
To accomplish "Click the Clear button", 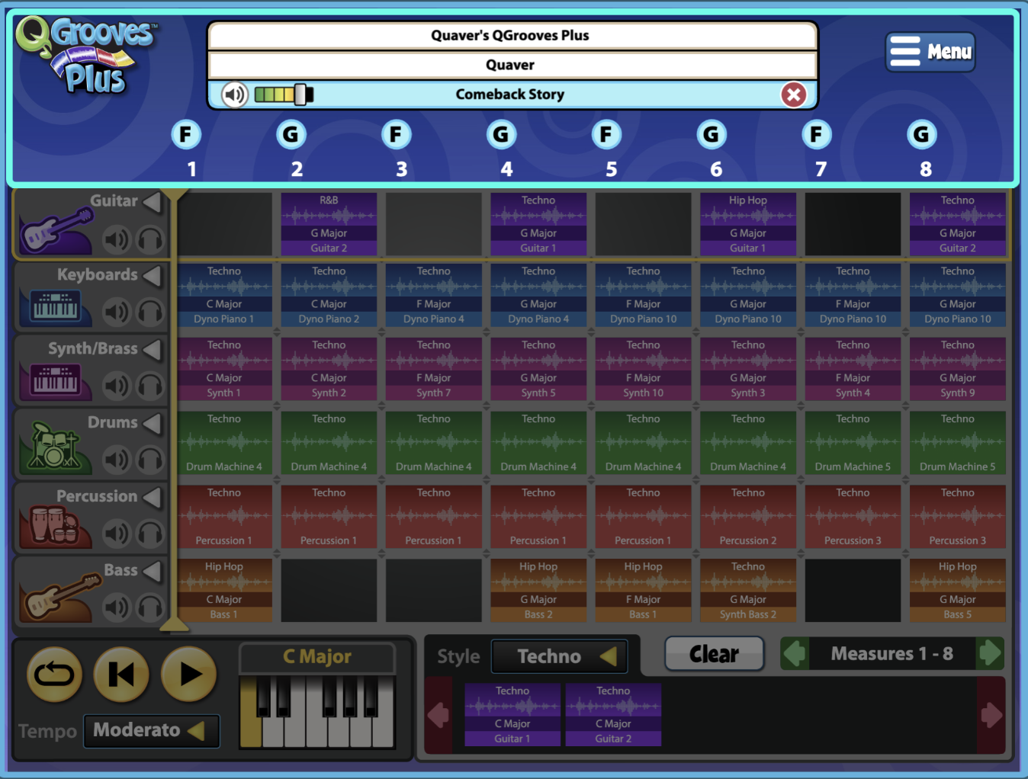I will (x=714, y=654).
